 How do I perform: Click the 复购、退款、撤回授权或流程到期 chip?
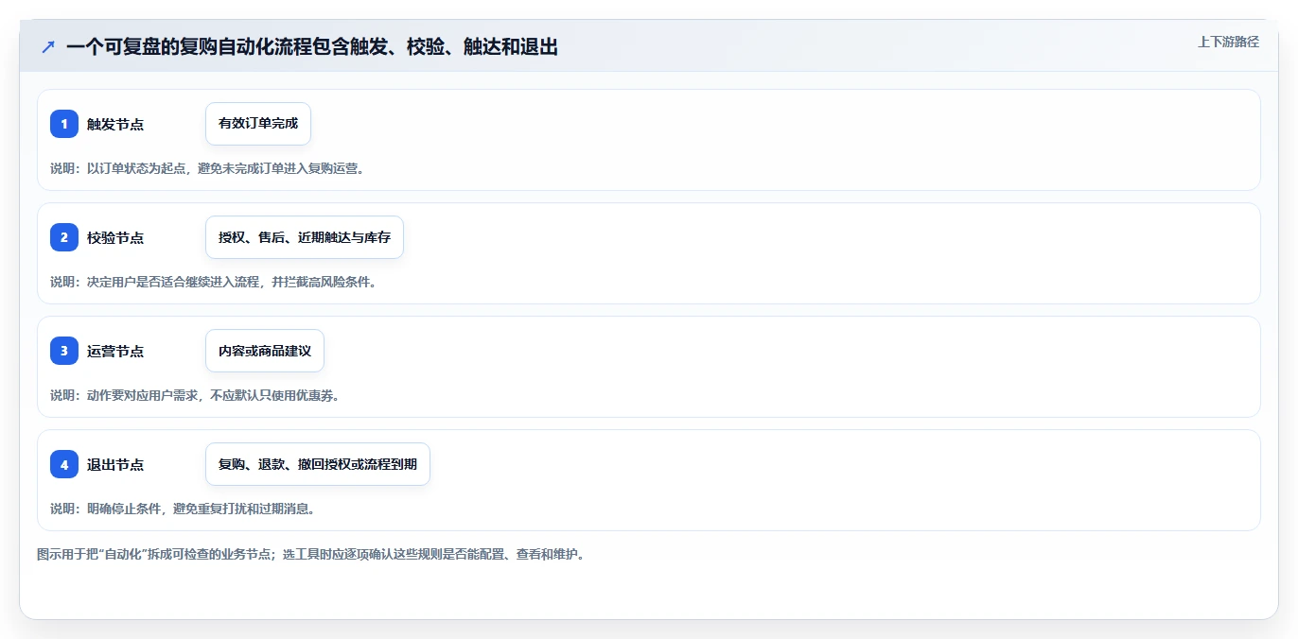click(318, 464)
